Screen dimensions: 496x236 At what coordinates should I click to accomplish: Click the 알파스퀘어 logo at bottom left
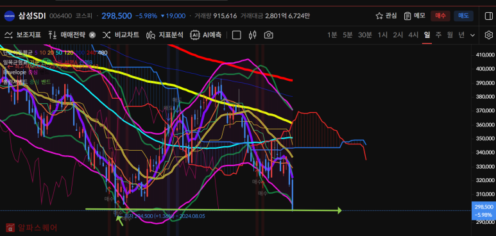[31, 228]
